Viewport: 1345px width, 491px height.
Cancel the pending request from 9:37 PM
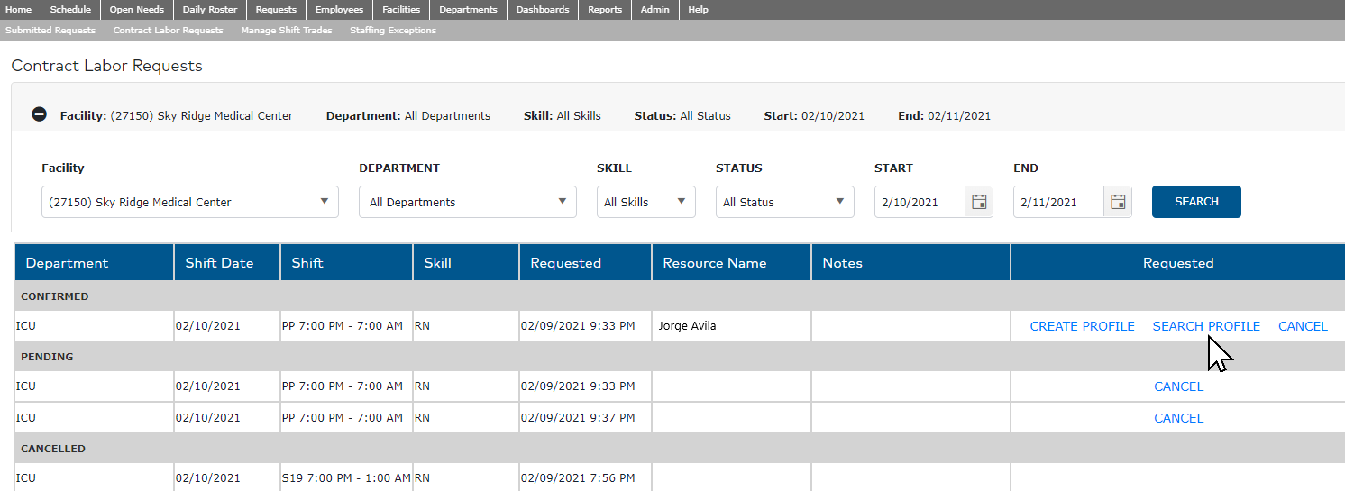click(x=1178, y=418)
